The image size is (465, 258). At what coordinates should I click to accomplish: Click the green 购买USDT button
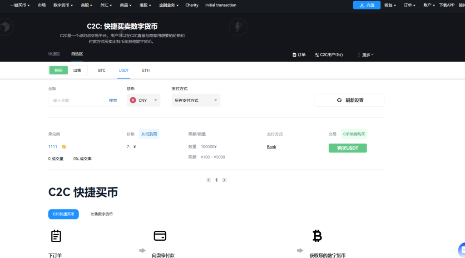(347, 148)
